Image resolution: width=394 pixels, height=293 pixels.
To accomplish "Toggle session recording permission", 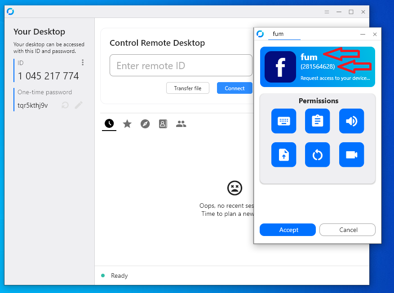I will tap(351, 154).
